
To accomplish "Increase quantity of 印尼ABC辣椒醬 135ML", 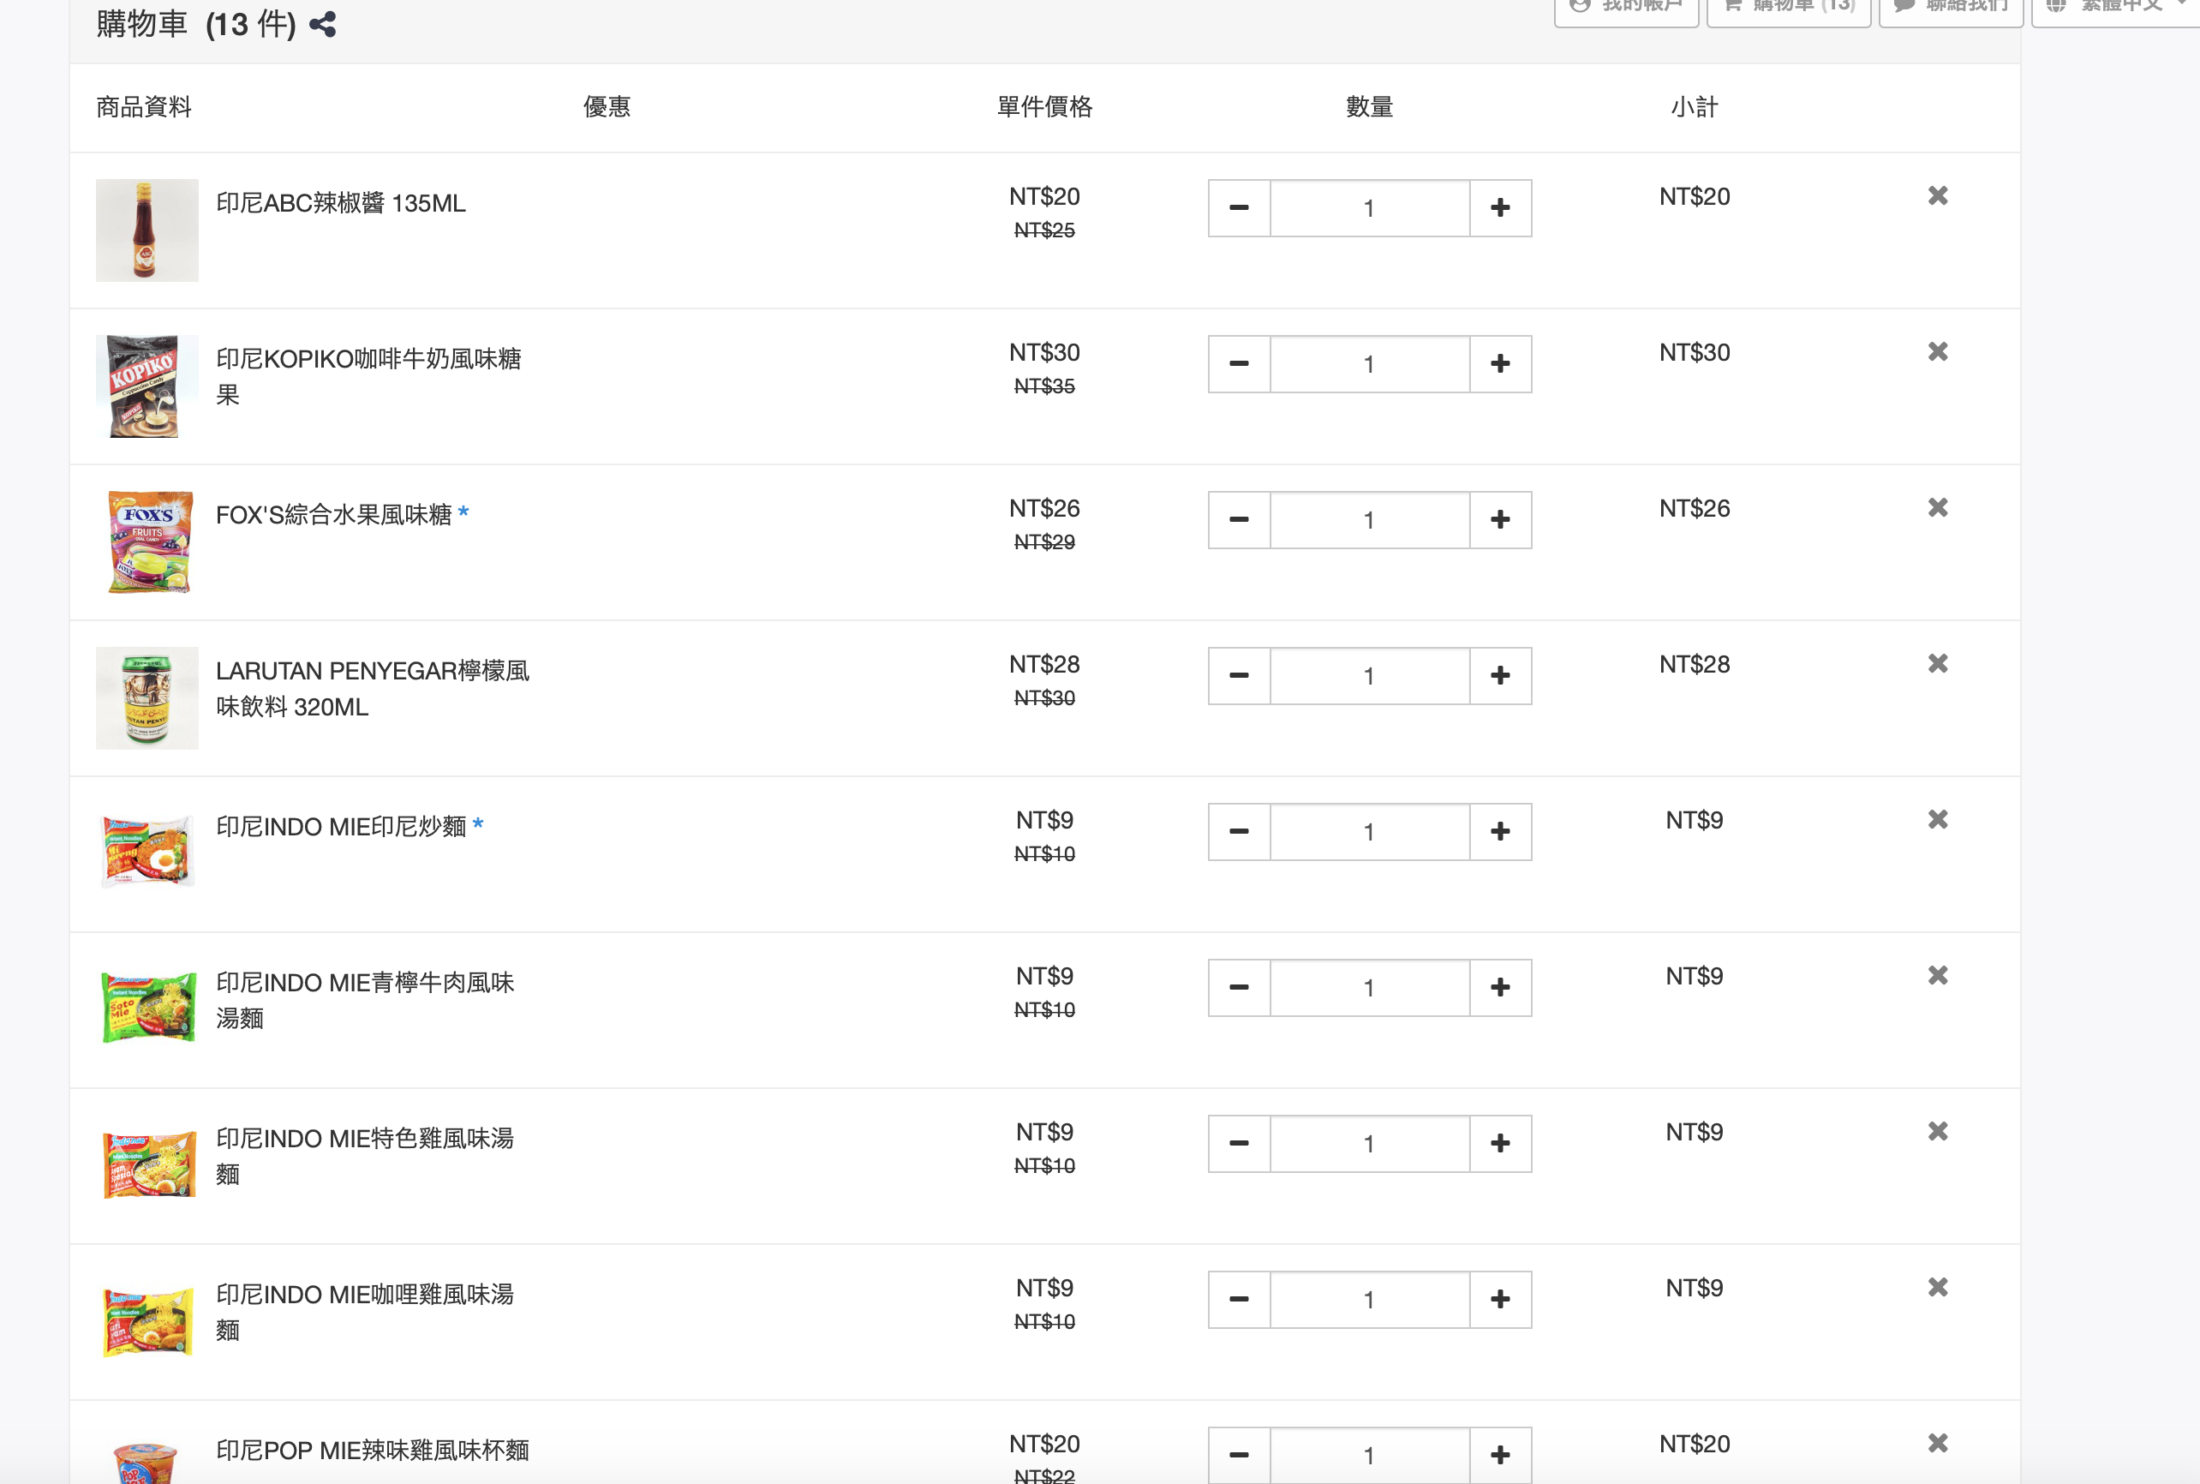I will pyautogui.click(x=1501, y=208).
